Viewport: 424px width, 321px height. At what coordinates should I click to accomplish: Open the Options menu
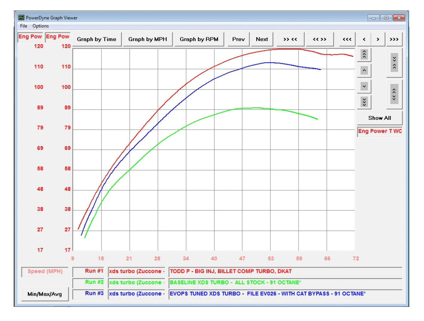40,26
